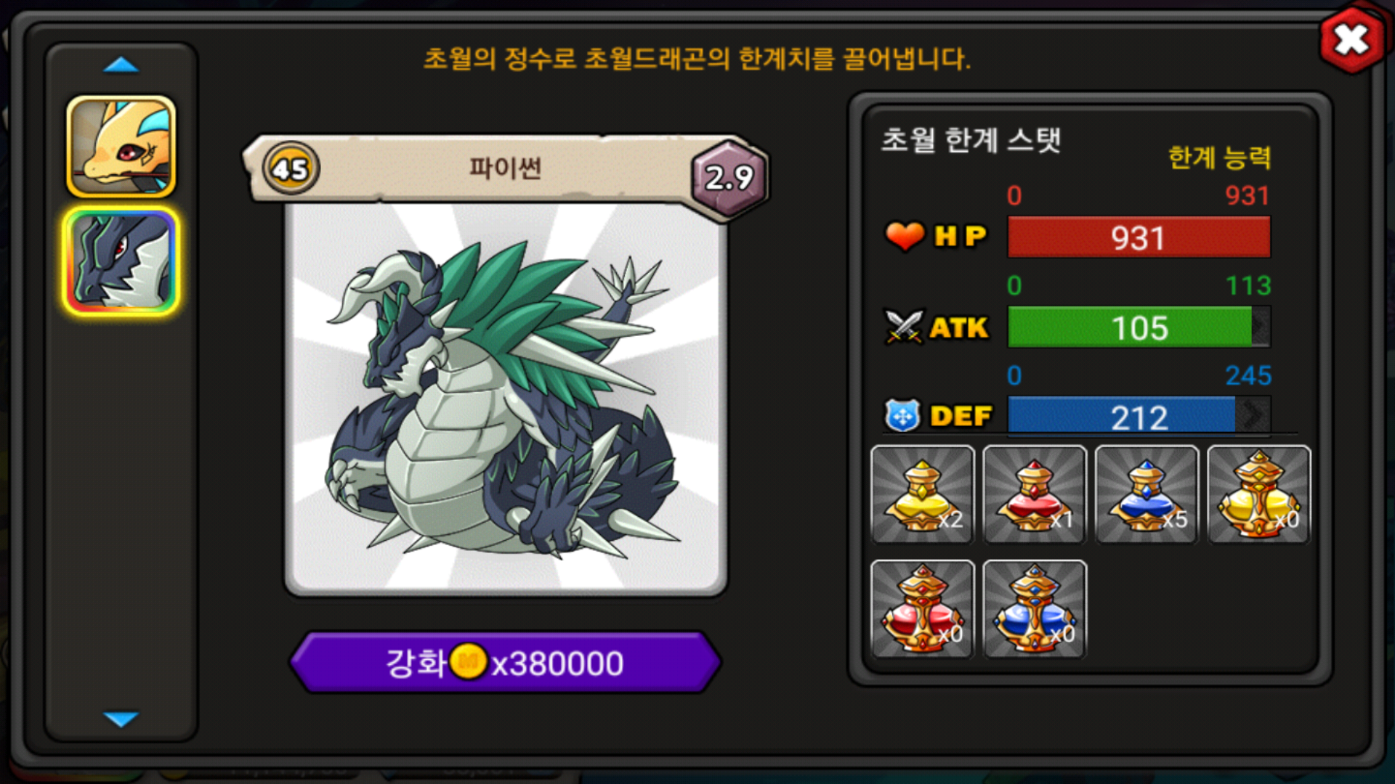Screen dimensions: 1395x784
Task: Select the small blue essence potion x5
Action: click(1147, 495)
